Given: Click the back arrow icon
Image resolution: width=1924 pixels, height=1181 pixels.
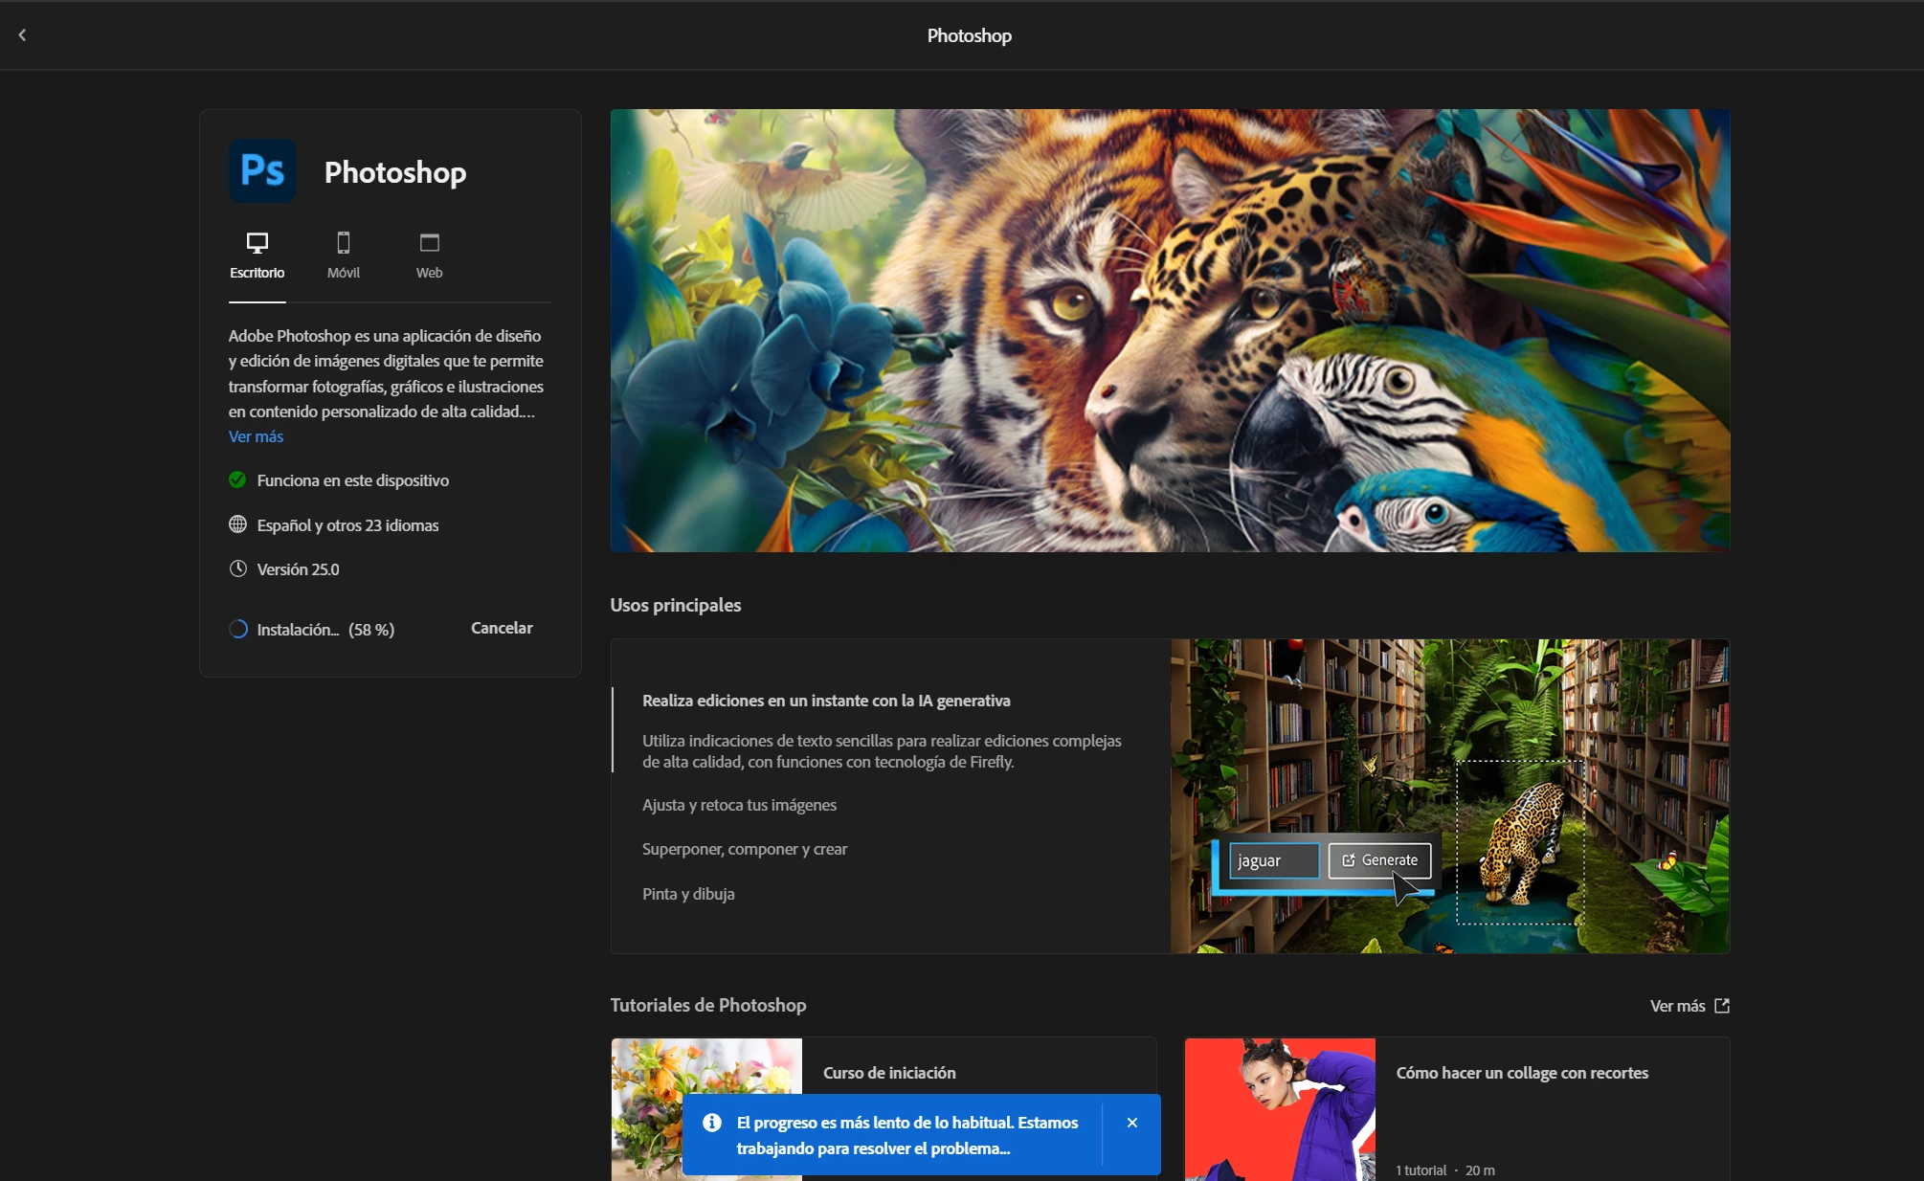Looking at the screenshot, I should coord(22,35).
